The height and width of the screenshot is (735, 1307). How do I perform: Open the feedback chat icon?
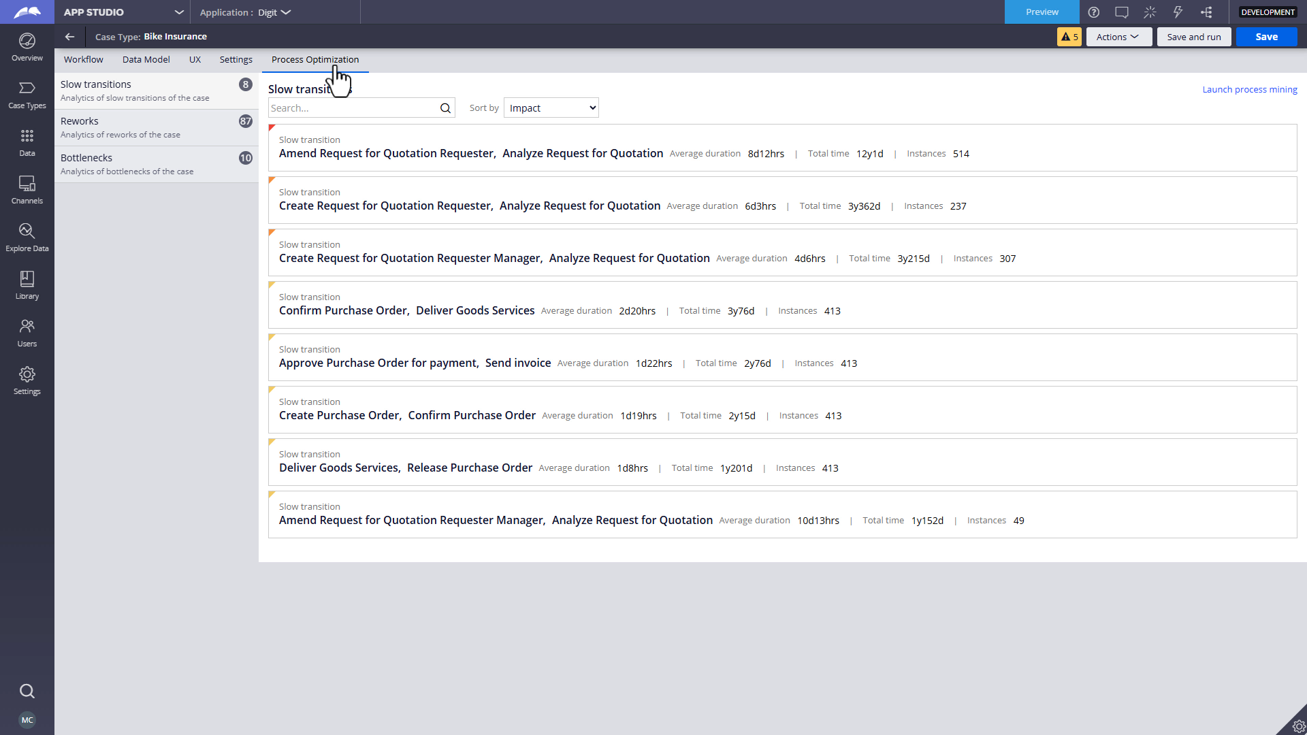tap(1122, 12)
